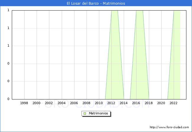Click the 1998 x-axis label

[24, 103]
